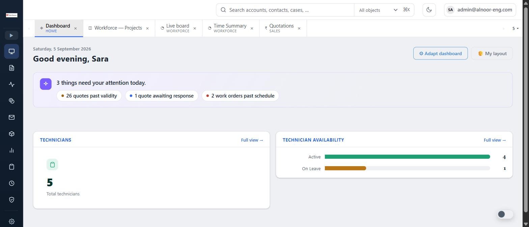Toggle dark mode with the moon icon

click(429, 10)
